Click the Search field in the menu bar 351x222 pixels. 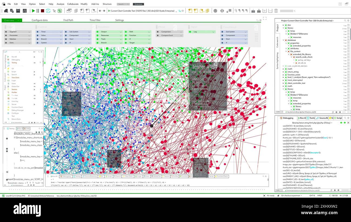click(x=123, y=4)
